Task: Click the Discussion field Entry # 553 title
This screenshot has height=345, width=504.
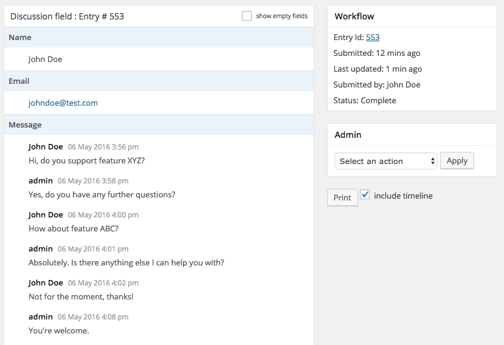Action: (x=67, y=16)
